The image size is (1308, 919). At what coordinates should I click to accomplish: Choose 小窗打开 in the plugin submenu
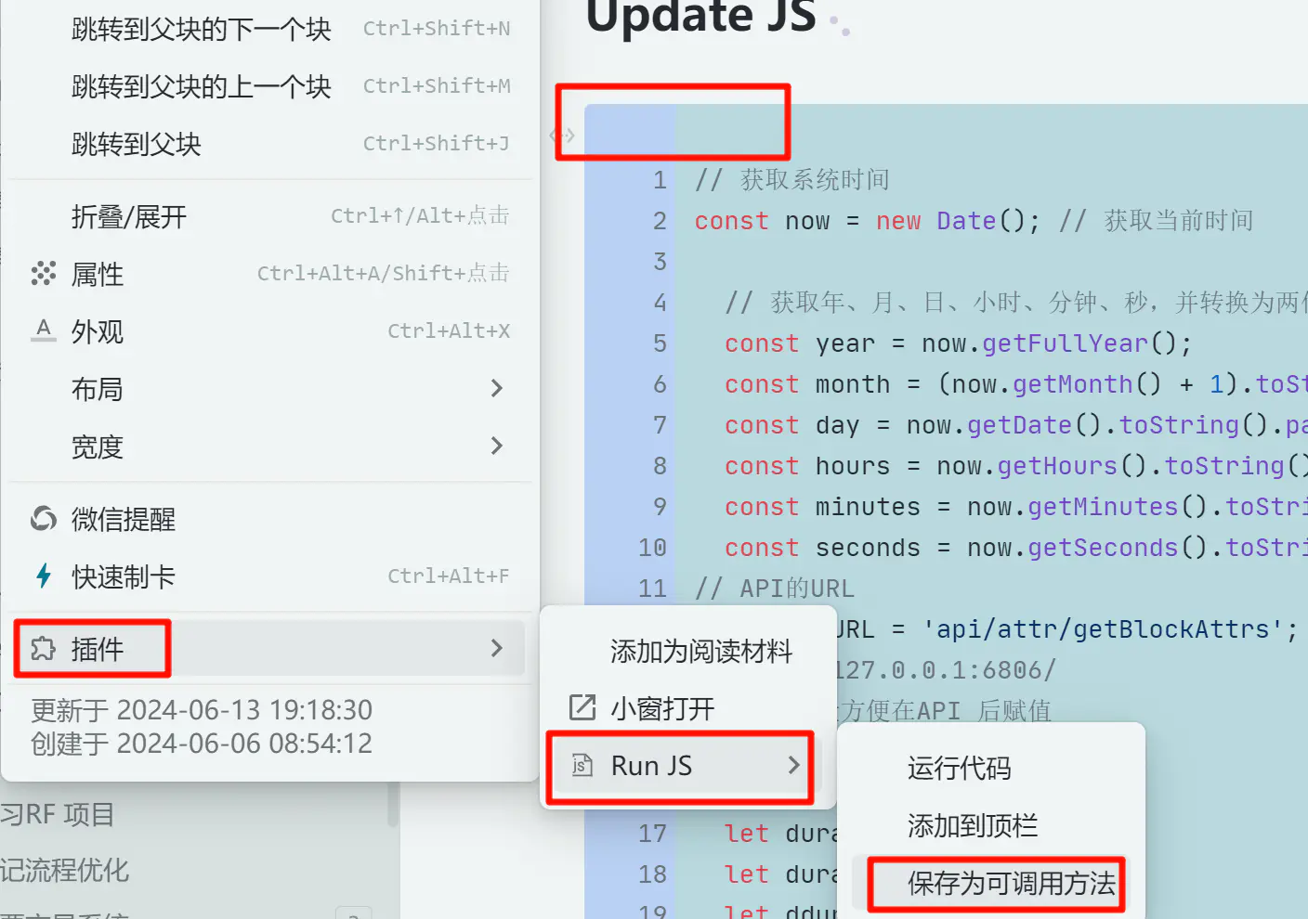tap(687, 709)
